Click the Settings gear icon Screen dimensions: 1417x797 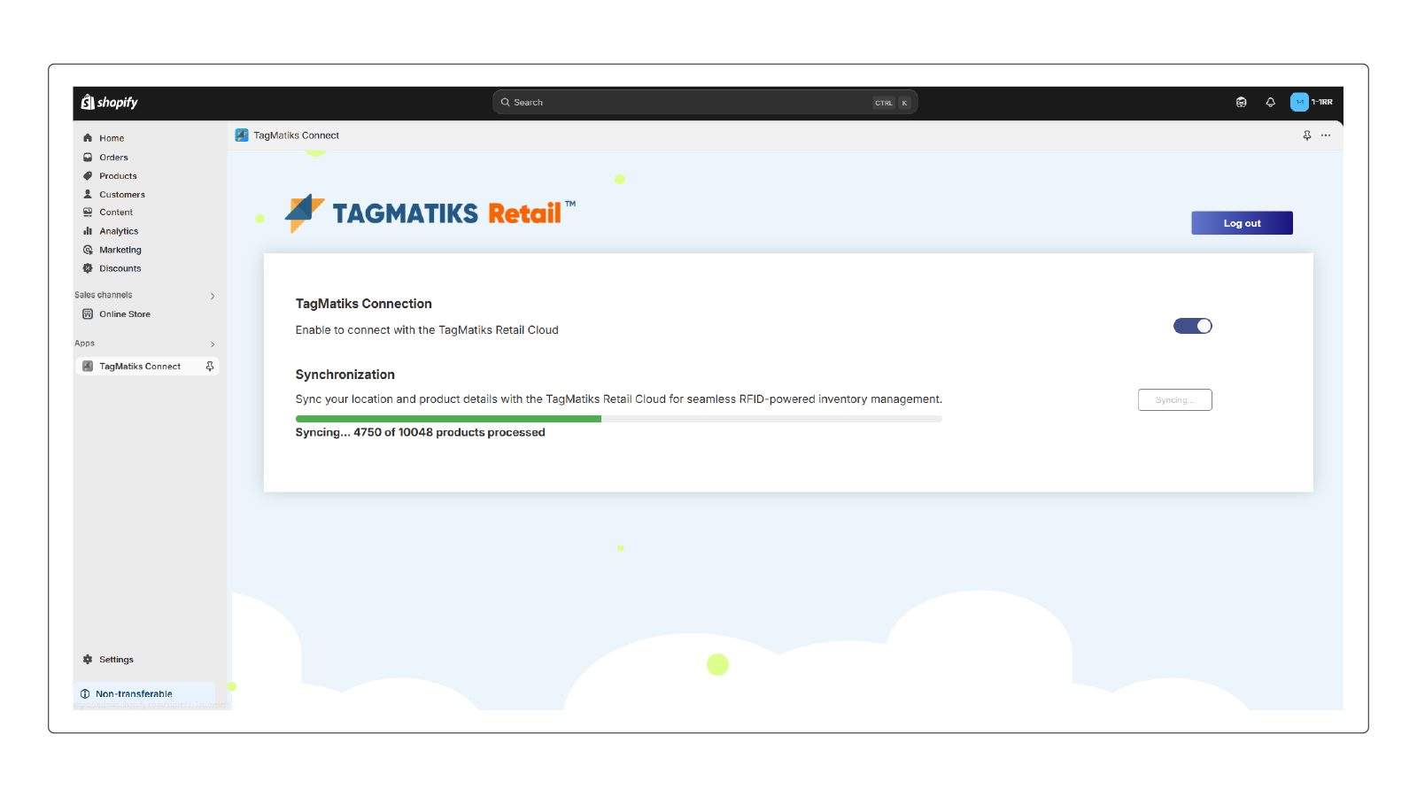(88, 660)
